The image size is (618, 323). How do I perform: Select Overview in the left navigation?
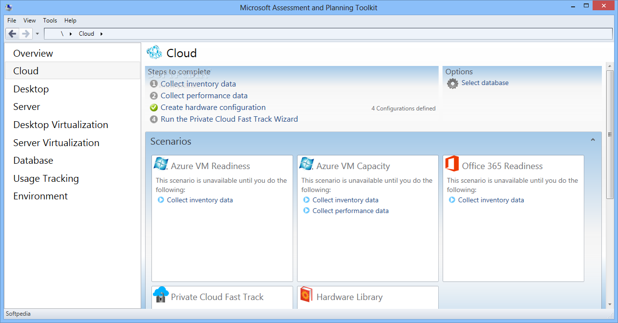pyautogui.click(x=72, y=53)
